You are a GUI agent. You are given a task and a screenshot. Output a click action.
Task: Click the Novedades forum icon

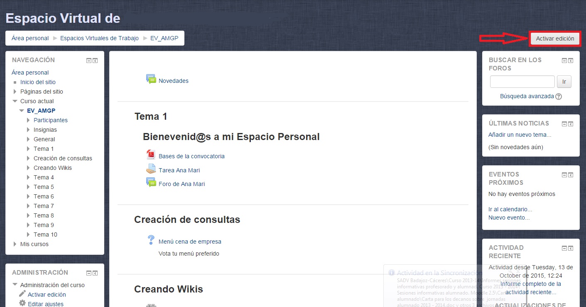click(x=151, y=80)
